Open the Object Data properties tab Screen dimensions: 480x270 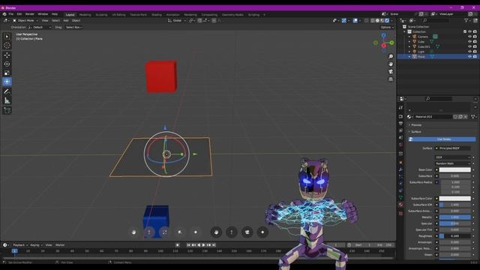point(400,197)
